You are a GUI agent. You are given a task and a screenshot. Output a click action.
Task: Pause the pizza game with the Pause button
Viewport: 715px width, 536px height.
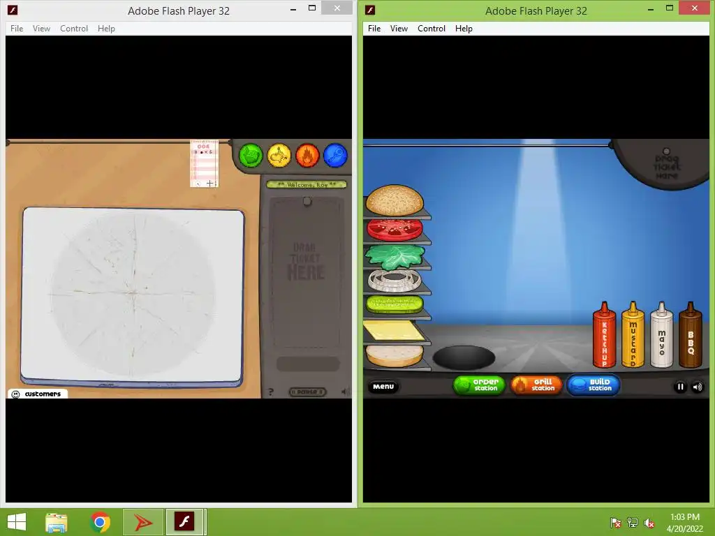click(307, 392)
